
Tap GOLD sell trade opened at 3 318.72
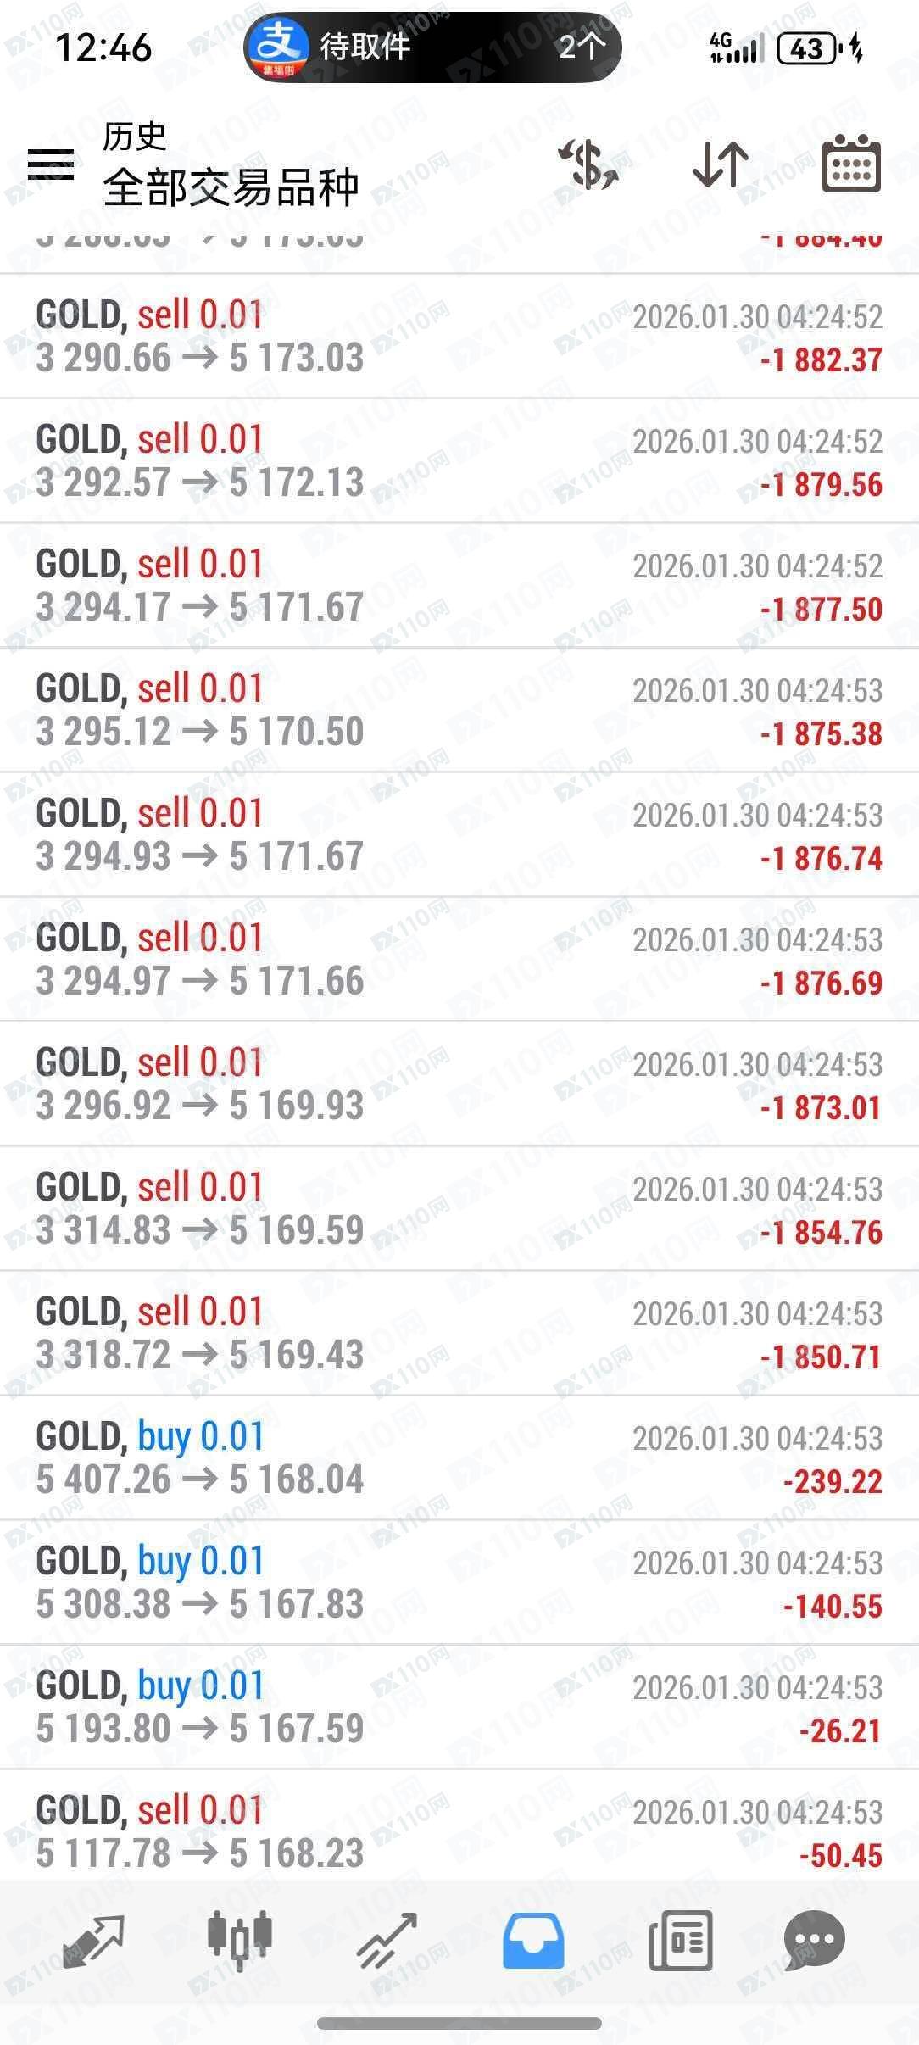459,1334
